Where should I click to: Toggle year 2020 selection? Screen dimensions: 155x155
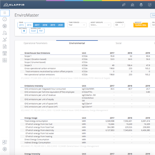pyautogui.click(x=60, y=25)
